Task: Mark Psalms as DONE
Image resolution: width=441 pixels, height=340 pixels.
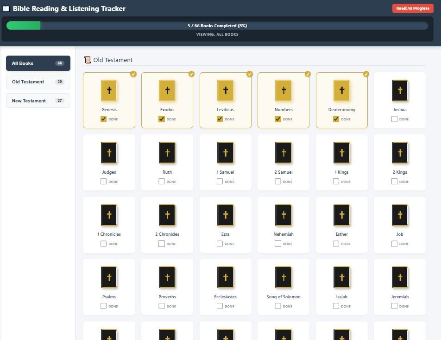Action: coord(103,306)
